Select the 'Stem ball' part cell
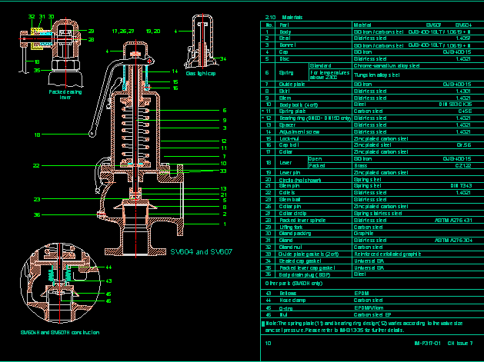484x362 pixels. (289, 200)
